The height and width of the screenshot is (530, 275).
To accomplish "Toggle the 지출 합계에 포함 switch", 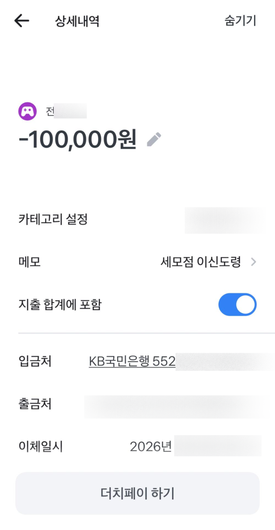I will tap(238, 305).
